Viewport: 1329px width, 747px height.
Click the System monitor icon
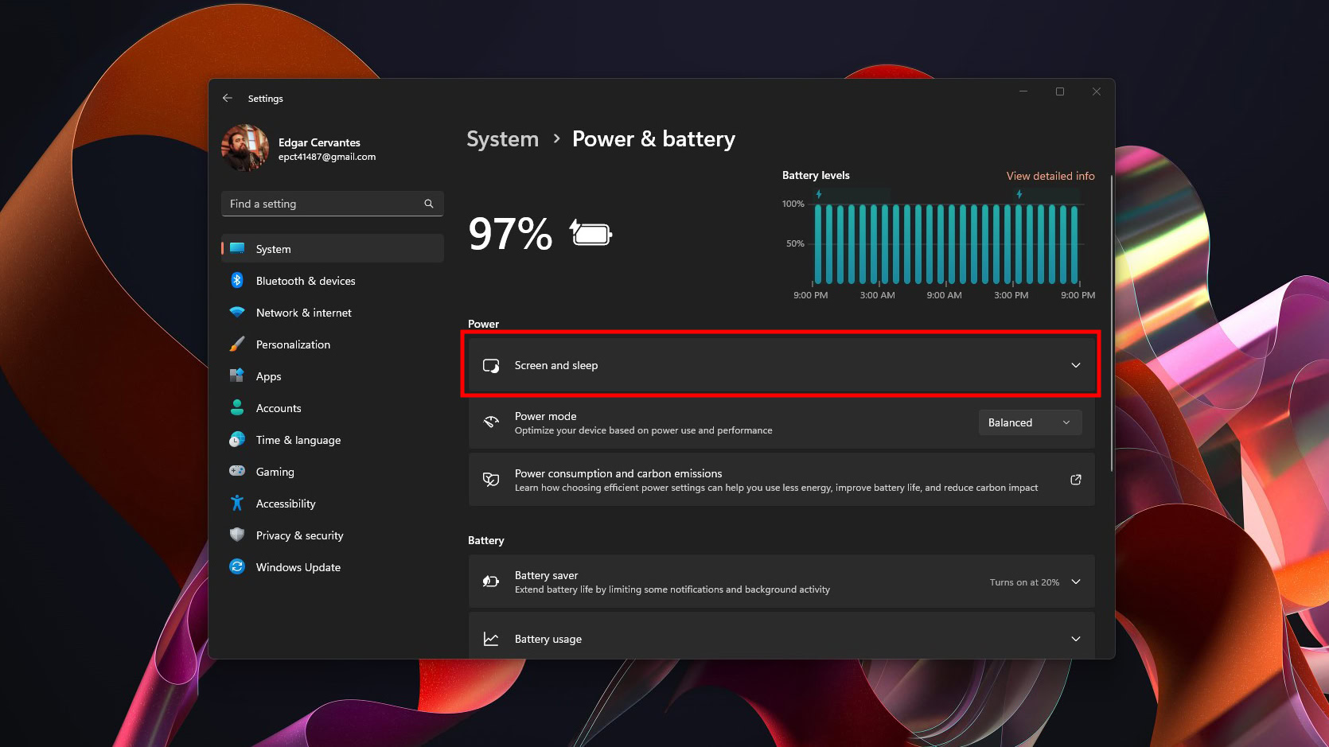[237, 248]
